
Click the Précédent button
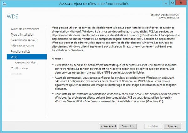pyautogui.click(x=108, y=126)
